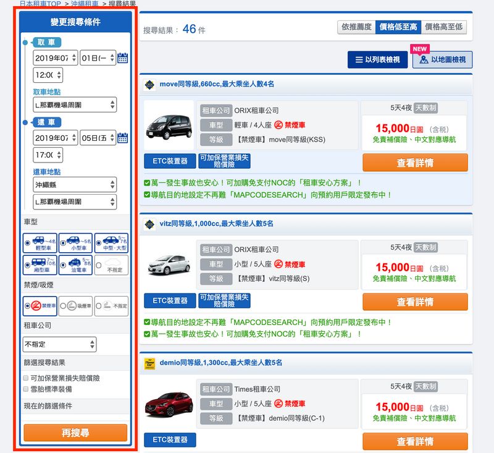
Task: Click the white vitz car thumbnail
Action: click(169, 264)
